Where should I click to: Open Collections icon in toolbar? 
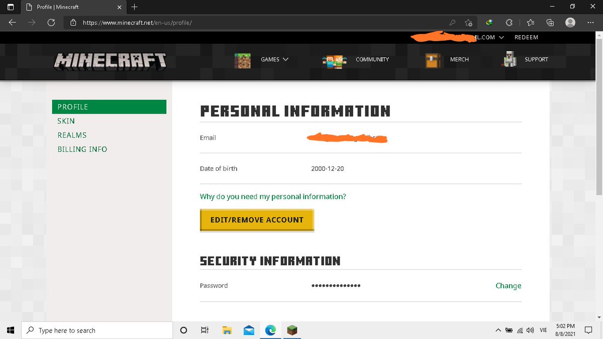click(550, 23)
